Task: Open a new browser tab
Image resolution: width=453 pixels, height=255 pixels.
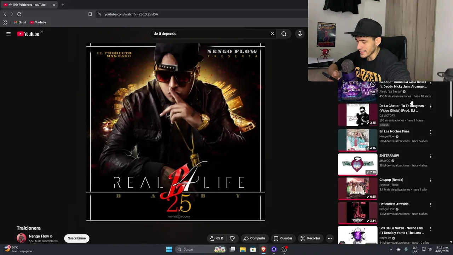Action: (x=63, y=5)
